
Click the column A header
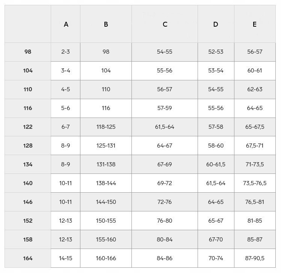pyautogui.click(x=66, y=24)
